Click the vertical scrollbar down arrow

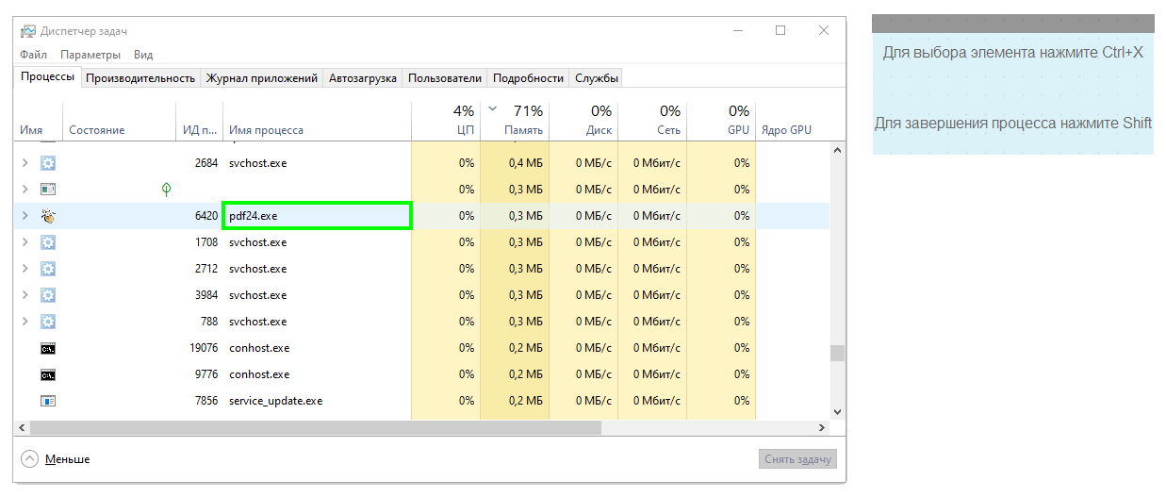pyautogui.click(x=838, y=412)
